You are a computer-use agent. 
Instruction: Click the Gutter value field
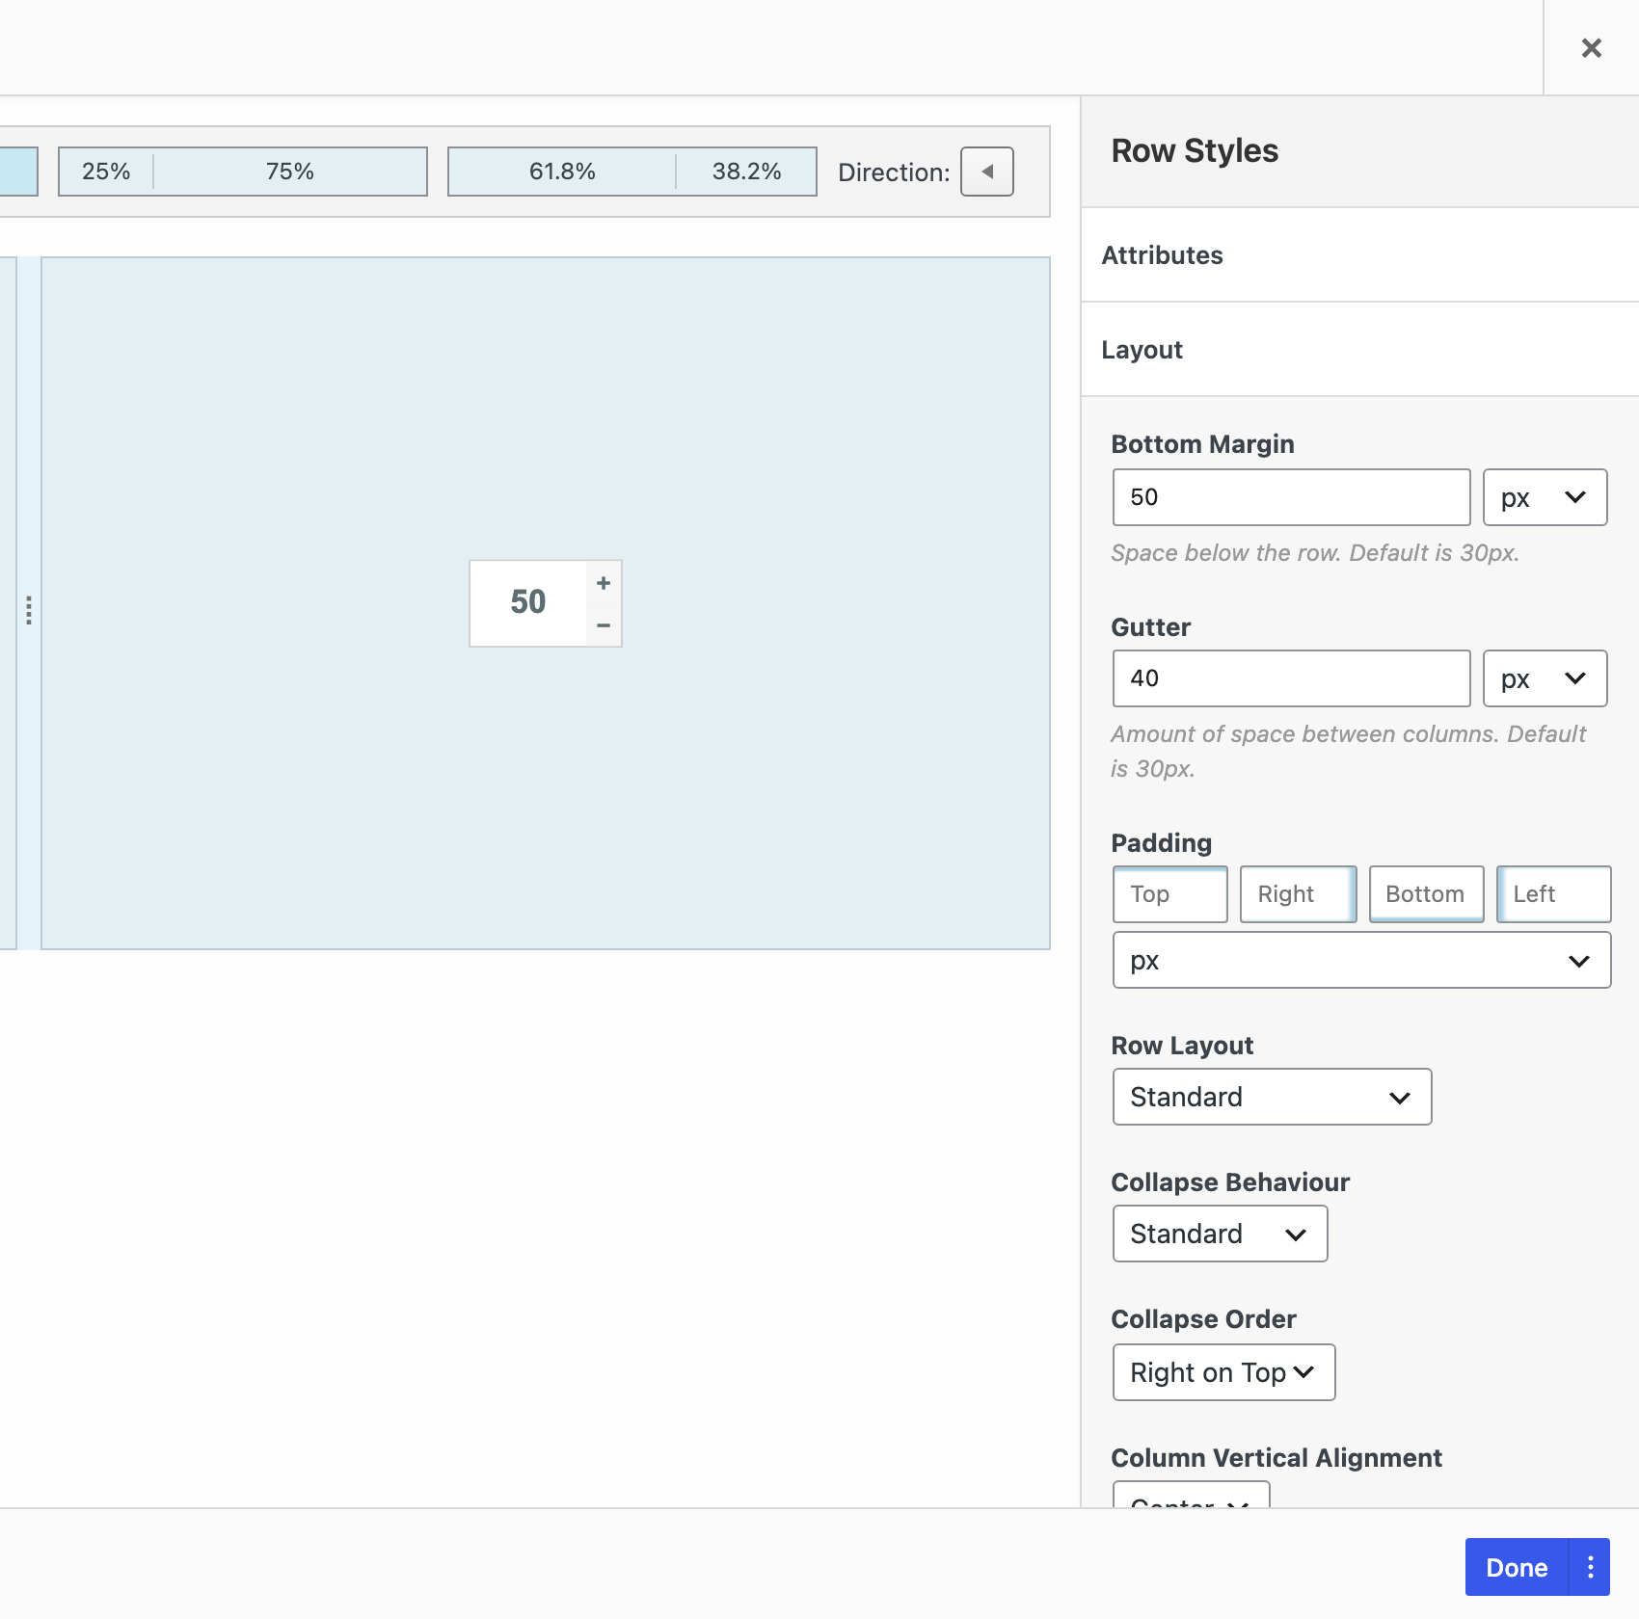(x=1291, y=678)
